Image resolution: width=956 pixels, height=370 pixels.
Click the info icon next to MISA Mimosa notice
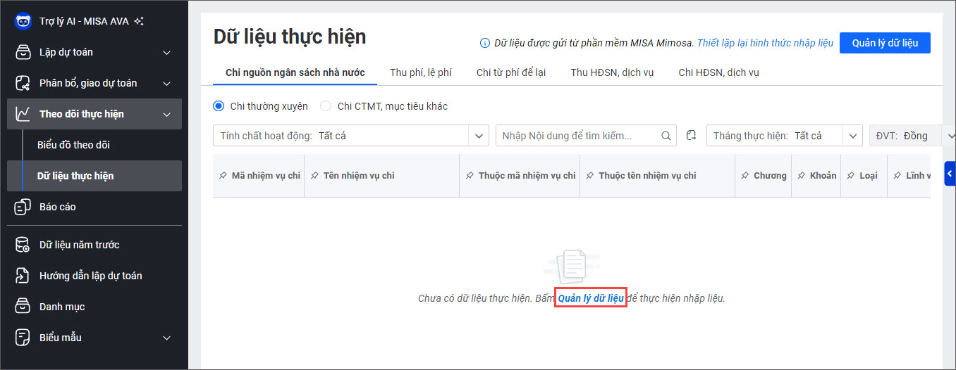[484, 43]
